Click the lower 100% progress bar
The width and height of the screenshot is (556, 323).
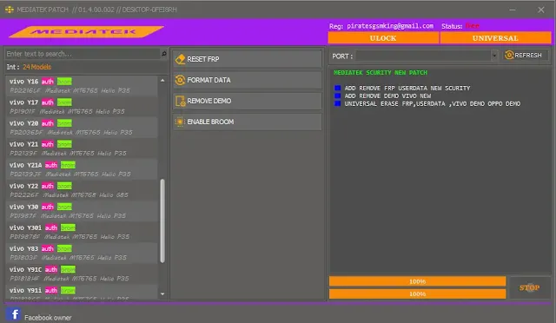click(417, 293)
